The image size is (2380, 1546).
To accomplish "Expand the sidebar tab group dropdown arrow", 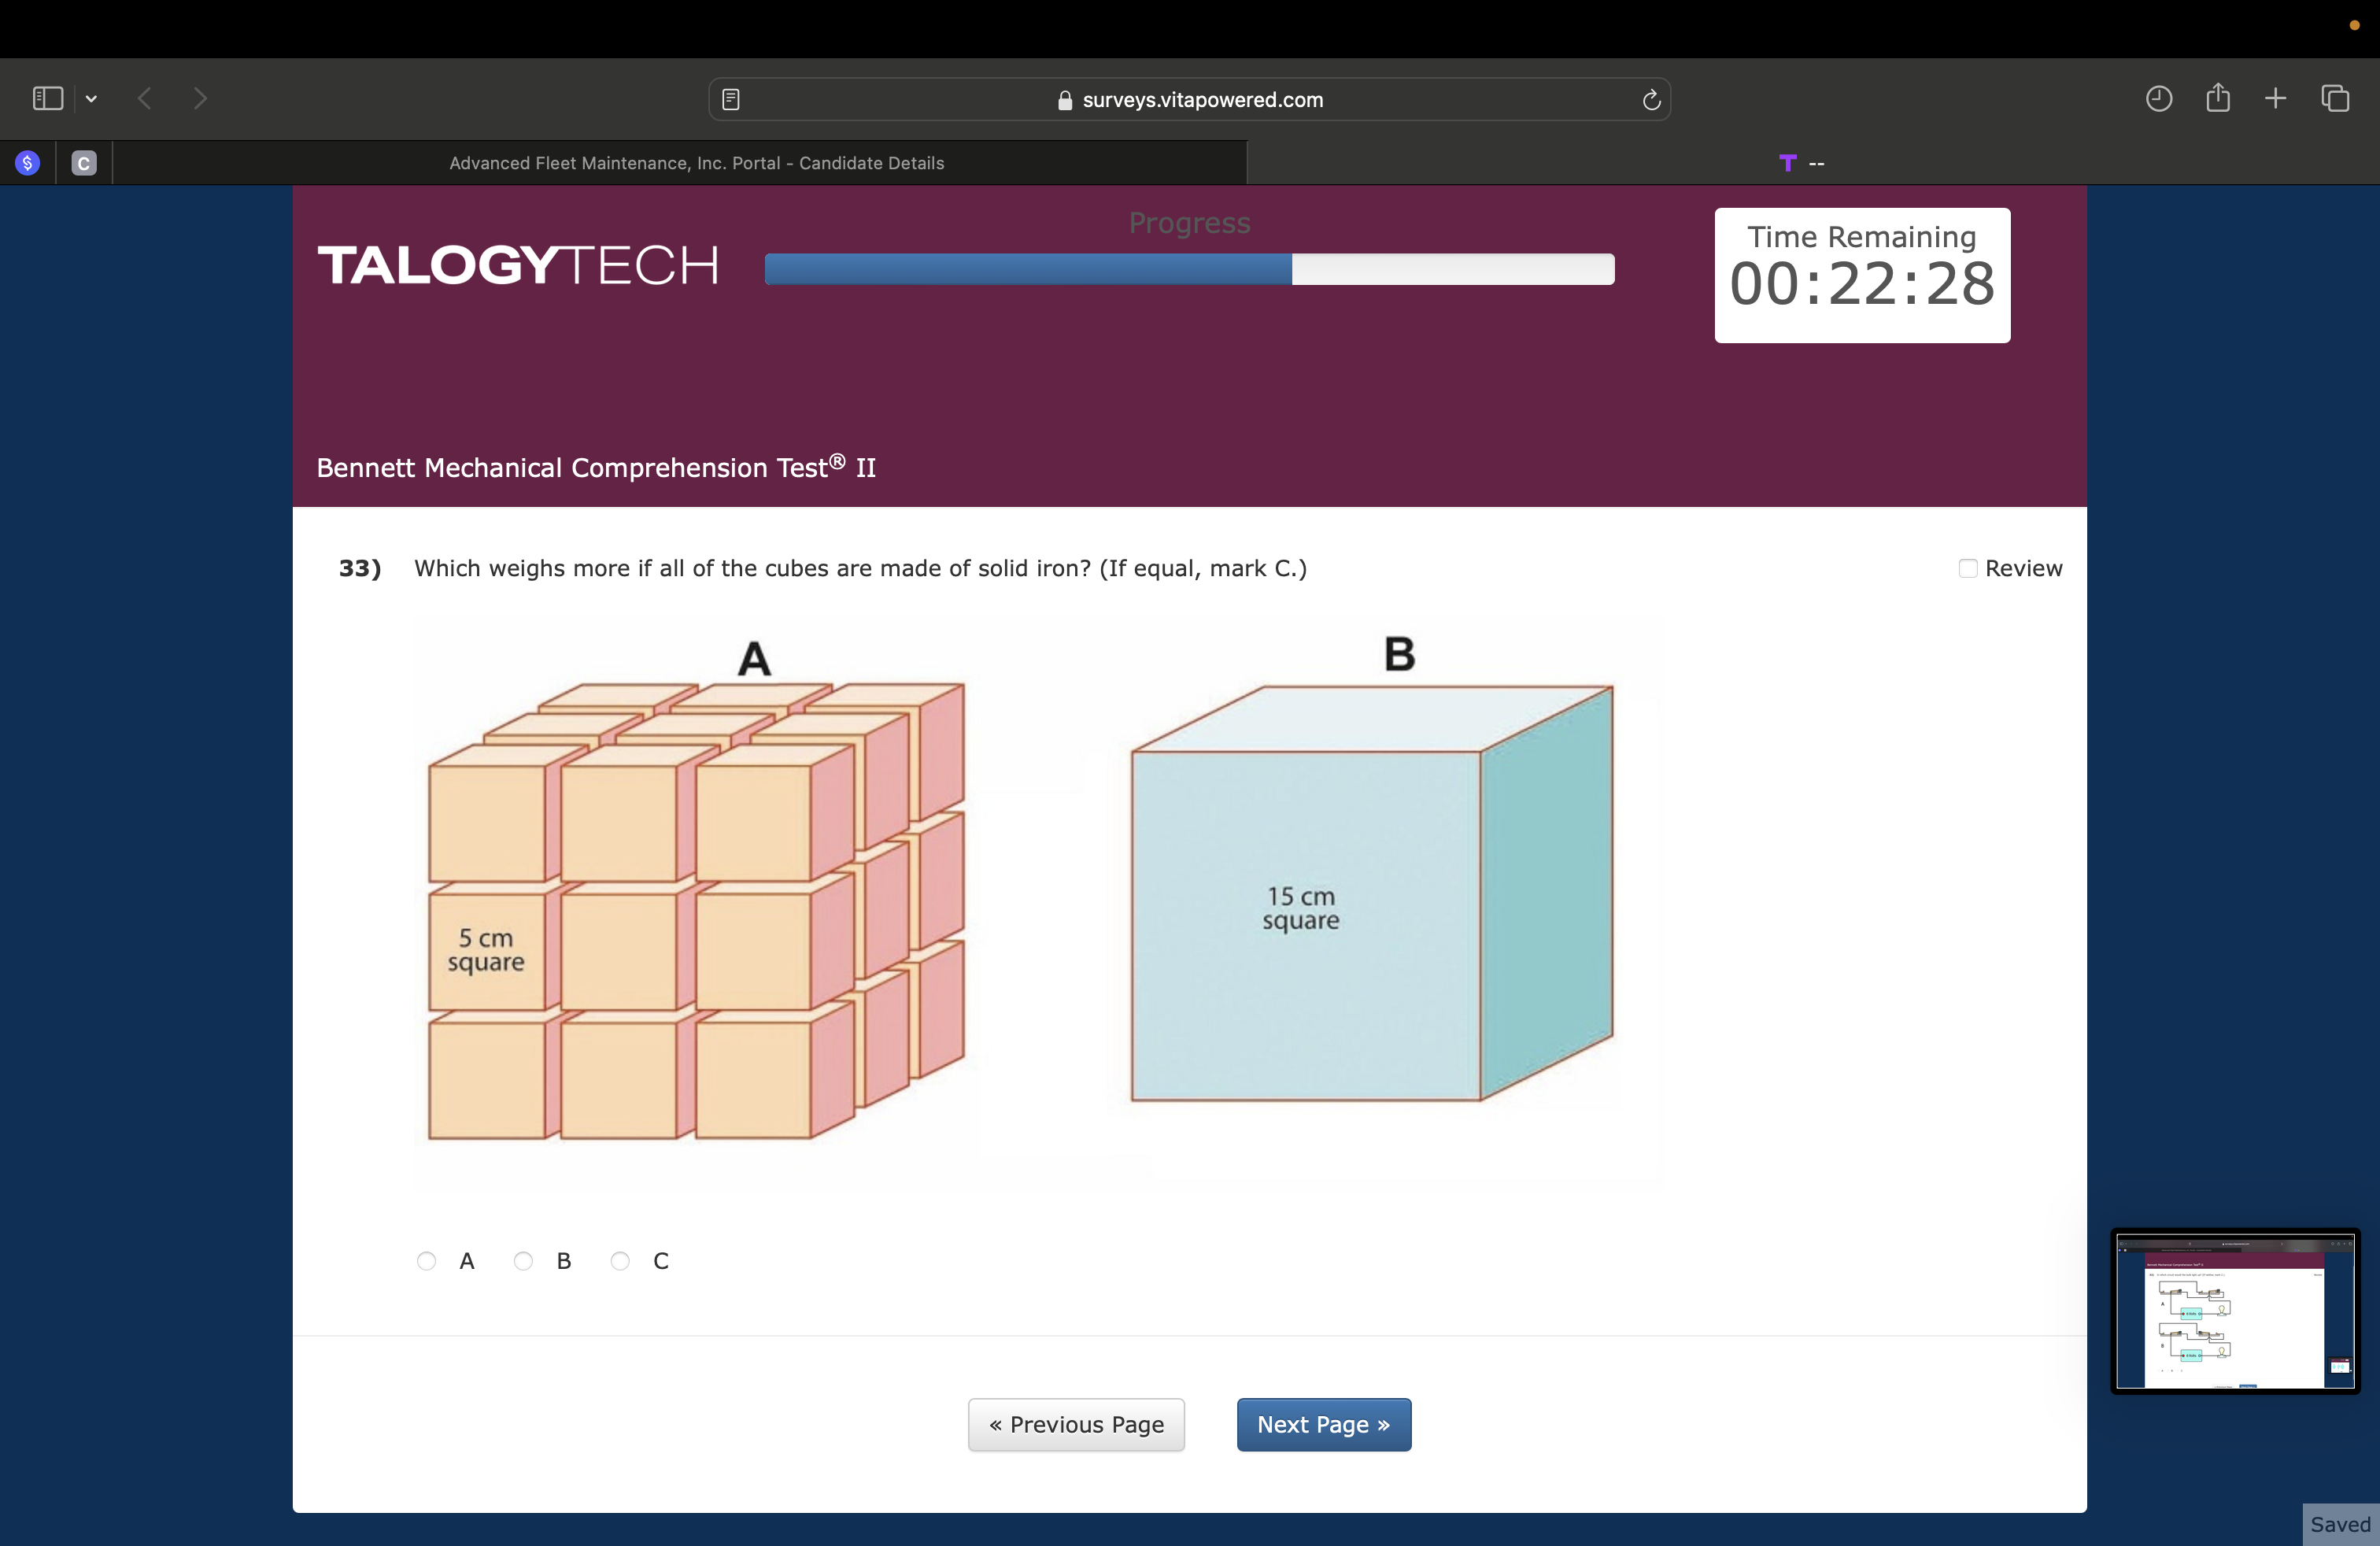I will tap(91, 98).
